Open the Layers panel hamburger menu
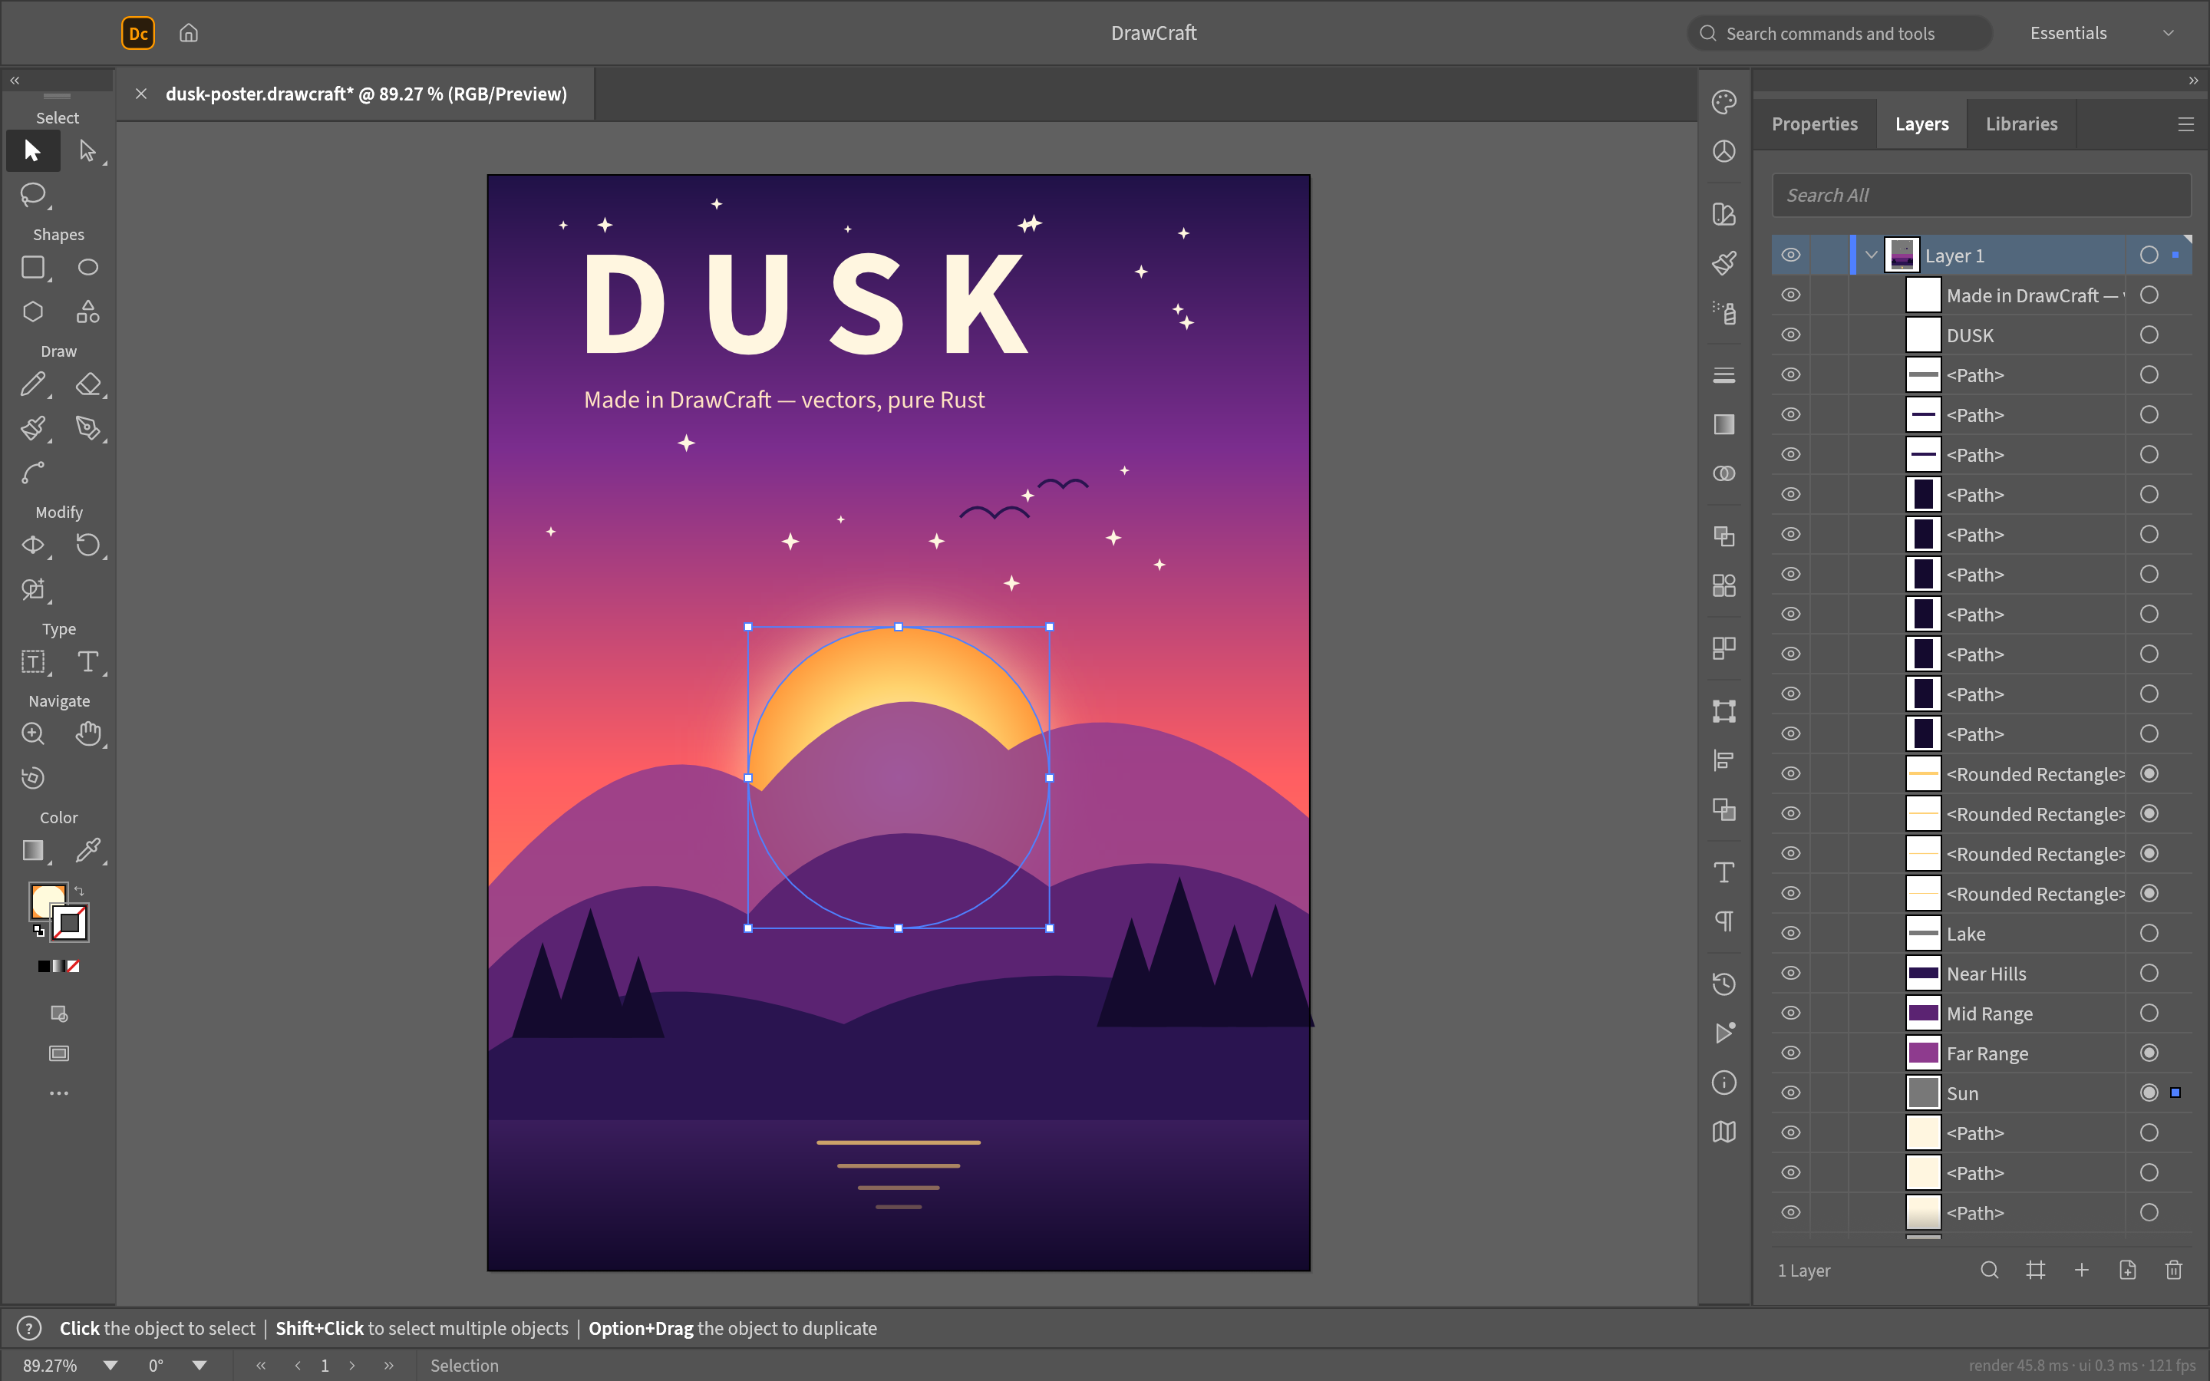 2185,124
